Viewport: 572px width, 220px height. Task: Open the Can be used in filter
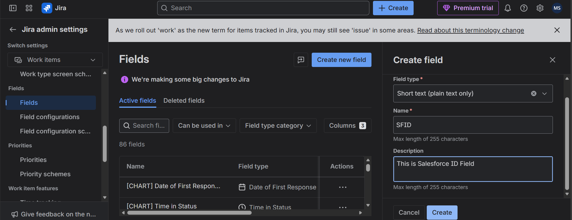tap(204, 126)
